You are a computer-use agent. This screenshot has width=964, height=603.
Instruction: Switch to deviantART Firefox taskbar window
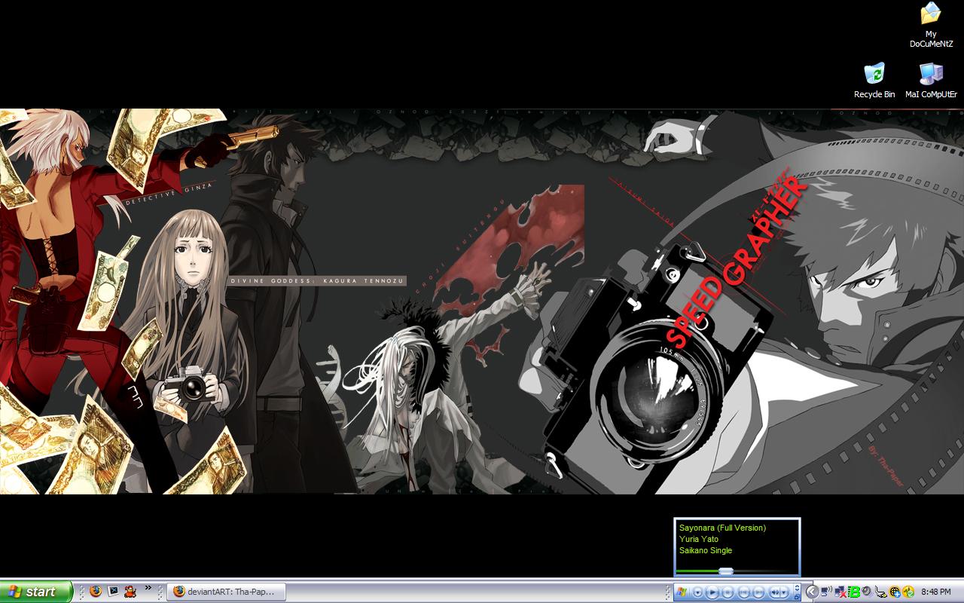coord(224,592)
